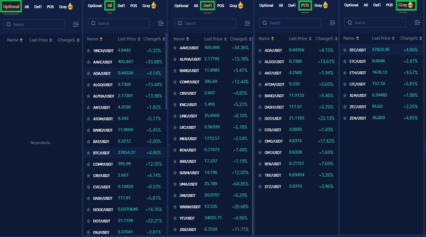426x237 pixels.
Task: Star the 1INCH/USDT pair
Action: (88, 51)
